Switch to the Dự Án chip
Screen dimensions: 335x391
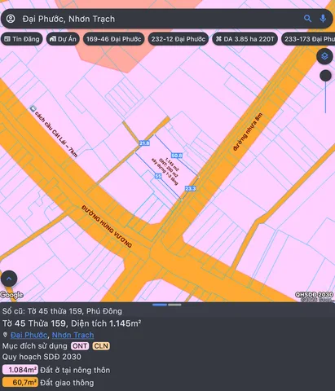[x=63, y=39]
